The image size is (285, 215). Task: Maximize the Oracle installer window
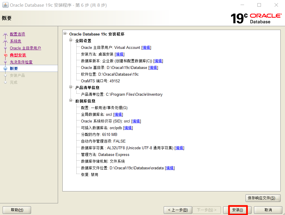pyautogui.click(x=259, y=5)
